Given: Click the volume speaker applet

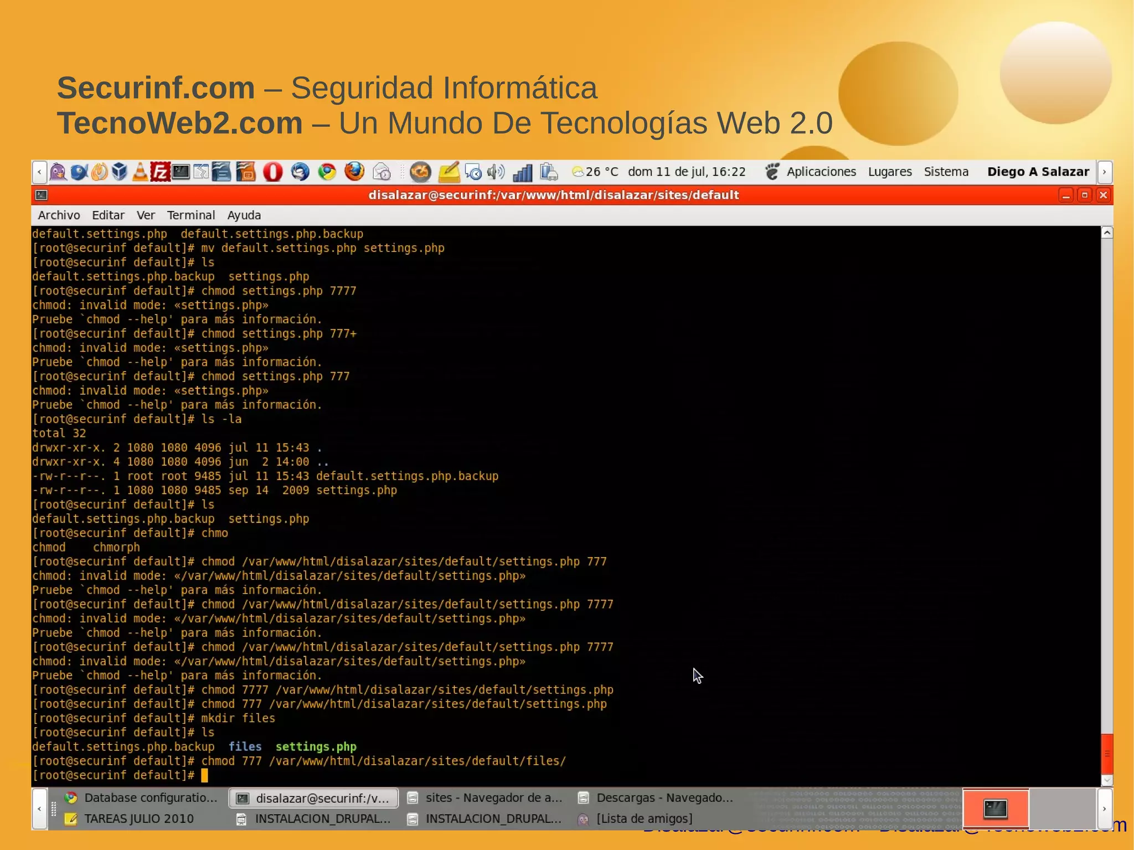Looking at the screenshot, I should click(496, 172).
